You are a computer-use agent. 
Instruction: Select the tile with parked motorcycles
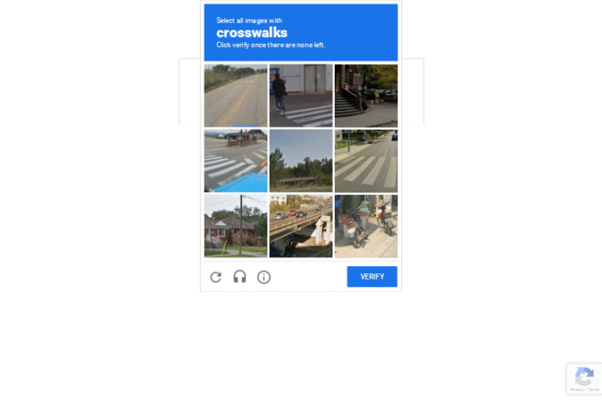point(366,226)
